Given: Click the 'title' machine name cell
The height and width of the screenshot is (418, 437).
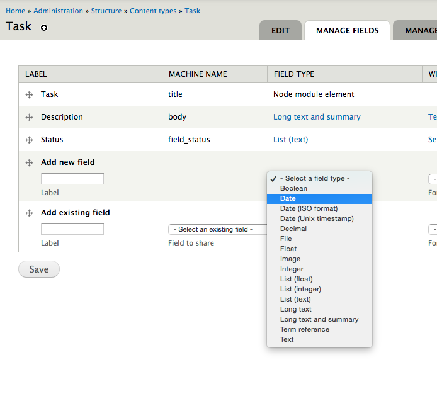Looking at the screenshot, I should point(175,94).
